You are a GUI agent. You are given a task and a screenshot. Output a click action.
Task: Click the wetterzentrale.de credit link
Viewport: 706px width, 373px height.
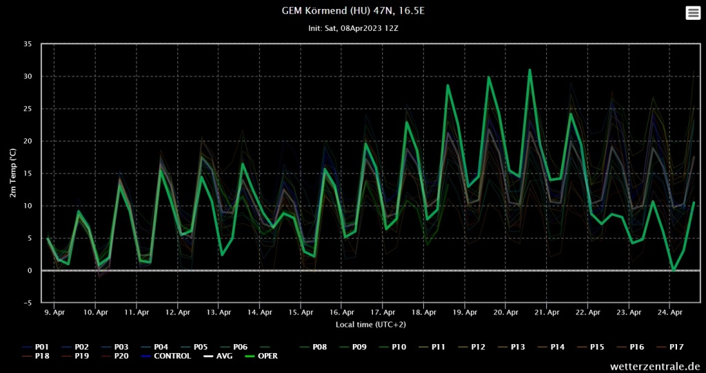(x=654, y=366)
